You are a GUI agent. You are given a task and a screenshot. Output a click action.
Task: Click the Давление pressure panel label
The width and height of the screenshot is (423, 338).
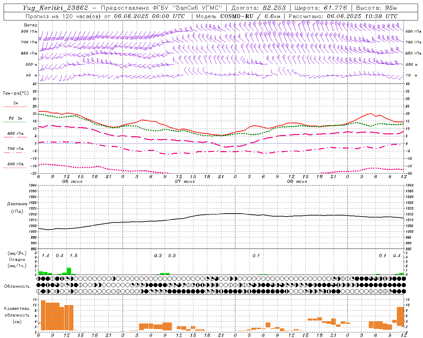pos(17,204)
